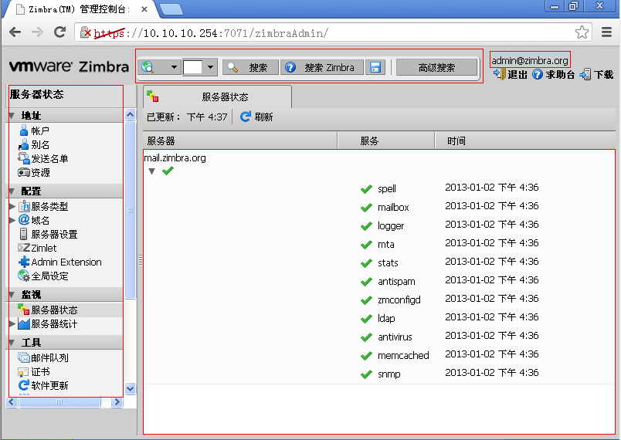This screenshot has width=621, height=440.
Task: Sort by the 服务器 column header
Action: pos(240,140)
